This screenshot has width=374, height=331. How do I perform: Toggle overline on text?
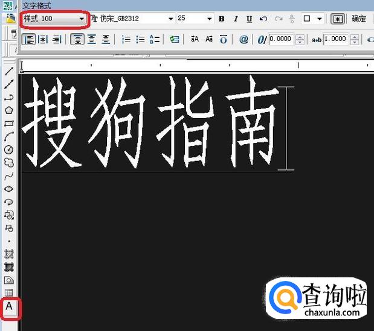click(224, 39)
